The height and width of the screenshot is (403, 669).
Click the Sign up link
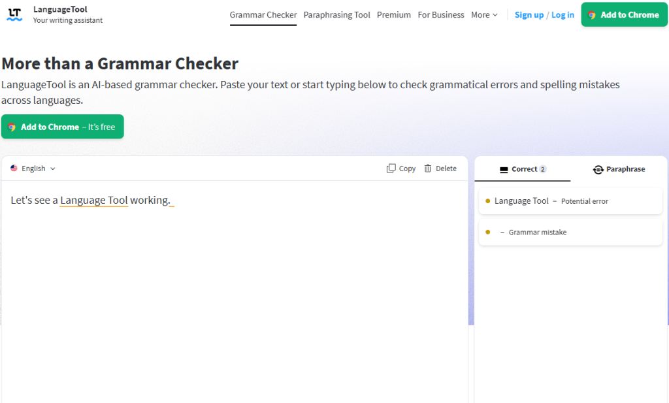pos(529,15)
